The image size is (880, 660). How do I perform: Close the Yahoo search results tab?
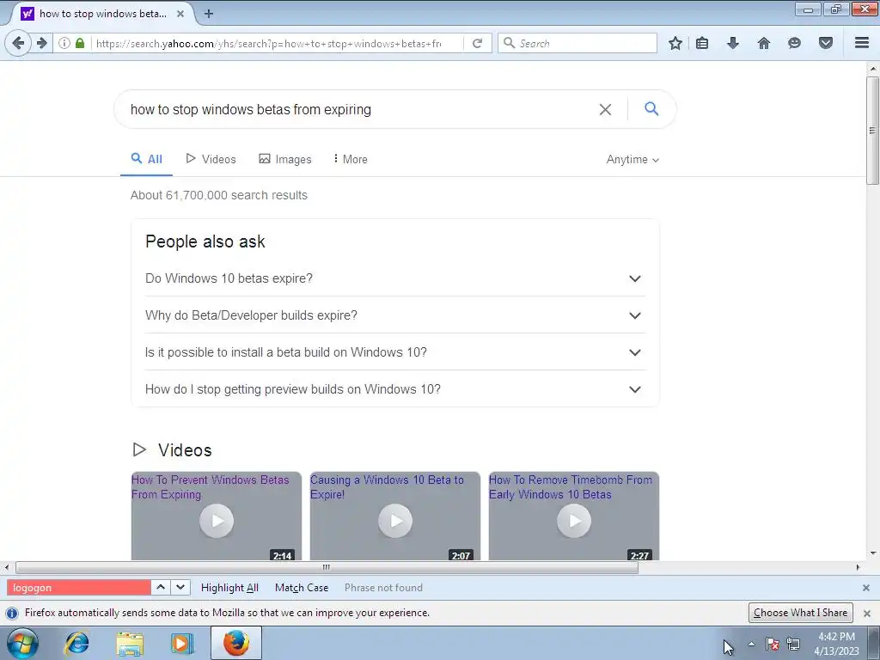(x=180, y=14)
